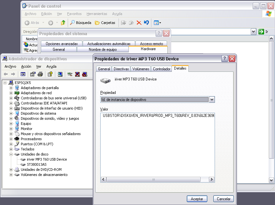Click Uninstall device icon in toolbar
Image resolution: width=275 pixels, height=205 pixels.
77,74
